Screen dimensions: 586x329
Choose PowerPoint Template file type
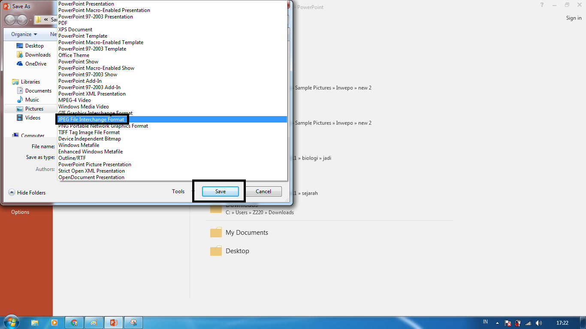coord(172,36)
